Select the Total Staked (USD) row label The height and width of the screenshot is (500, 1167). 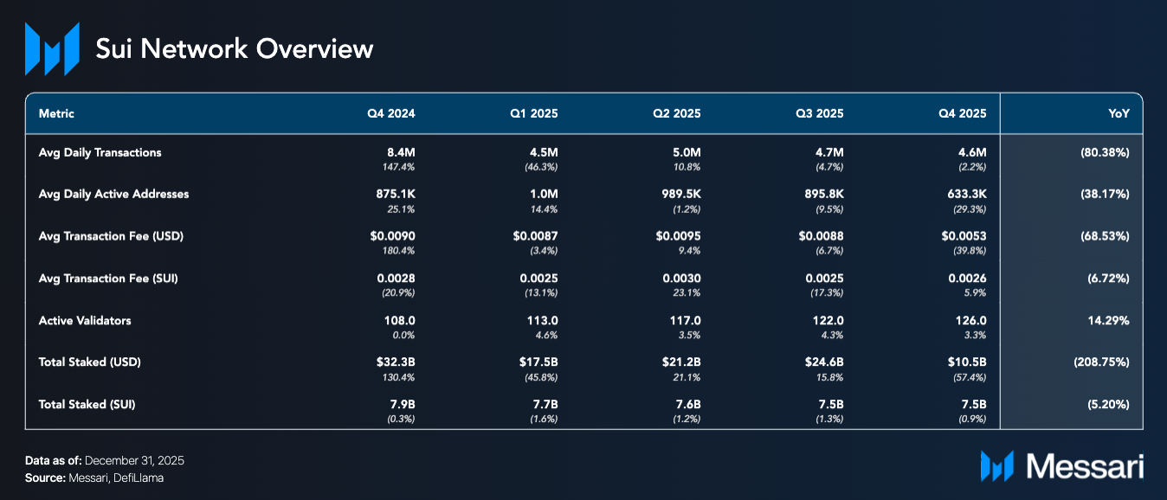pyautogui.click(x=90, y=362)
